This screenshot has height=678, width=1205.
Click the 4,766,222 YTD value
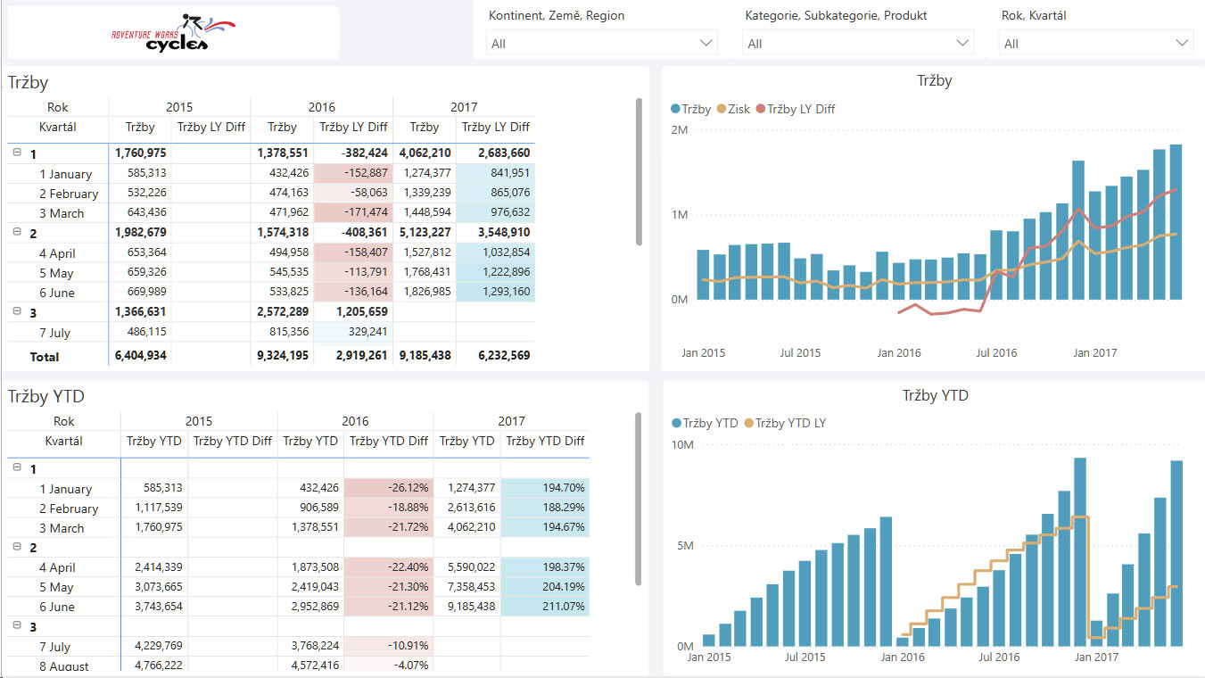click(x=159, y=666)
